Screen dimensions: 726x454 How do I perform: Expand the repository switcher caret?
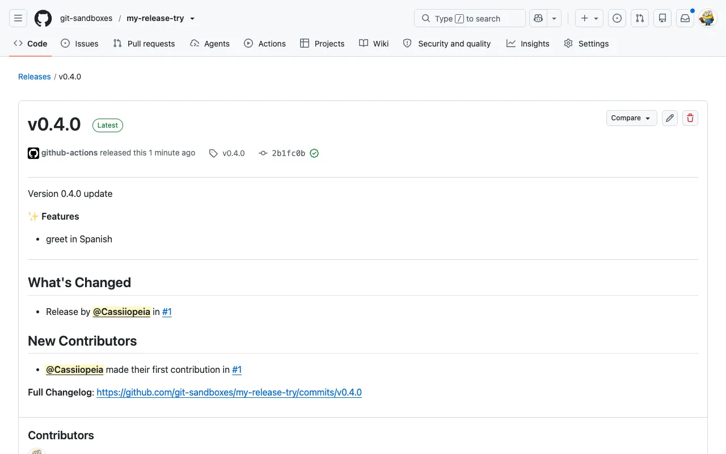click(192, 18)
